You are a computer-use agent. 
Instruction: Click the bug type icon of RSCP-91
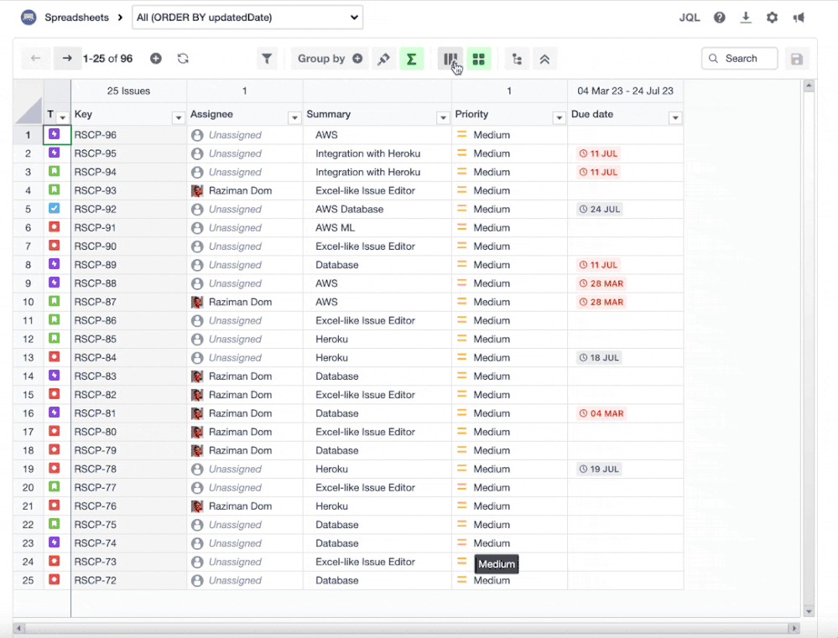coord(55,226)
